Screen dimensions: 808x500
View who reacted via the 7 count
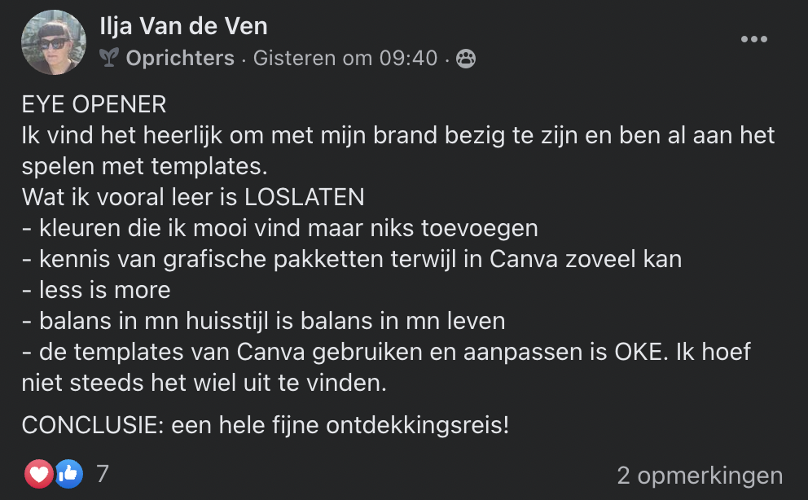[103, 473]
